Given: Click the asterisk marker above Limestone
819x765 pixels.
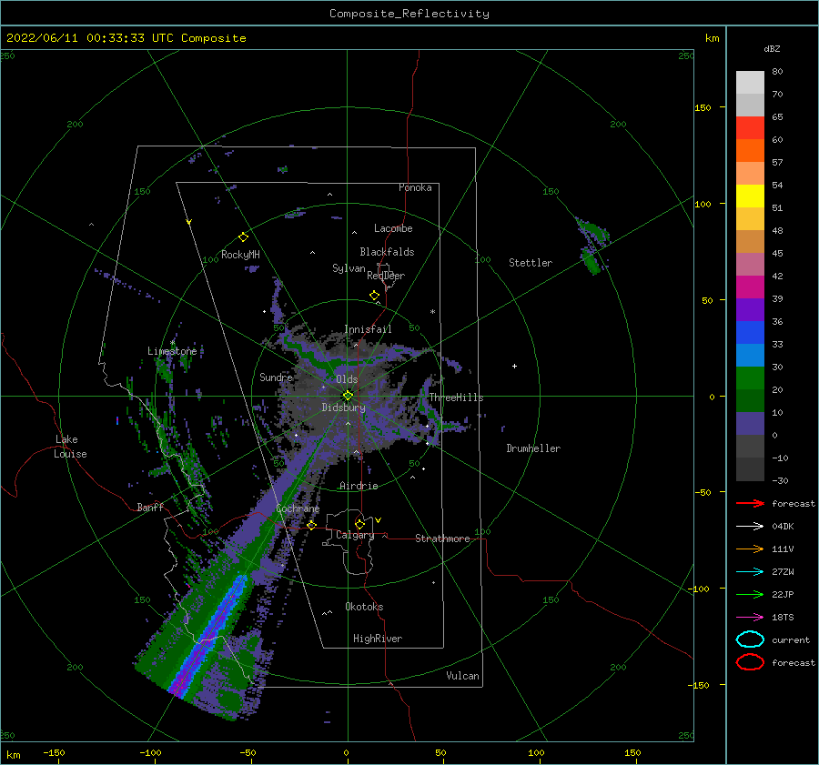Looking at the screenshot, I should pos(172,343).
